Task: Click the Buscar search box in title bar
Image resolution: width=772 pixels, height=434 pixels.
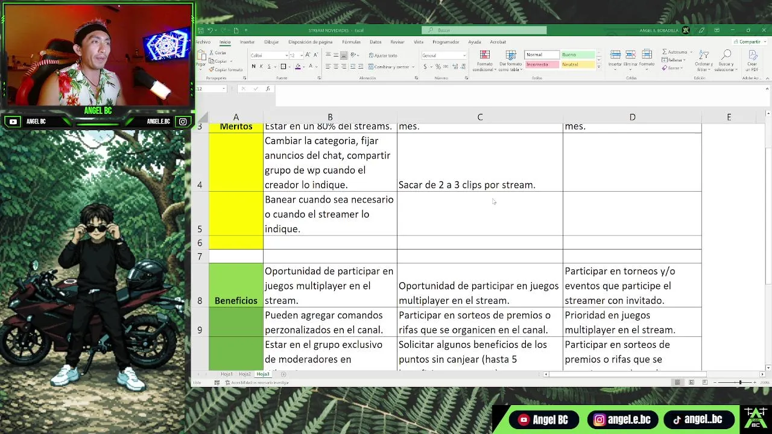Action: [484, 30]
